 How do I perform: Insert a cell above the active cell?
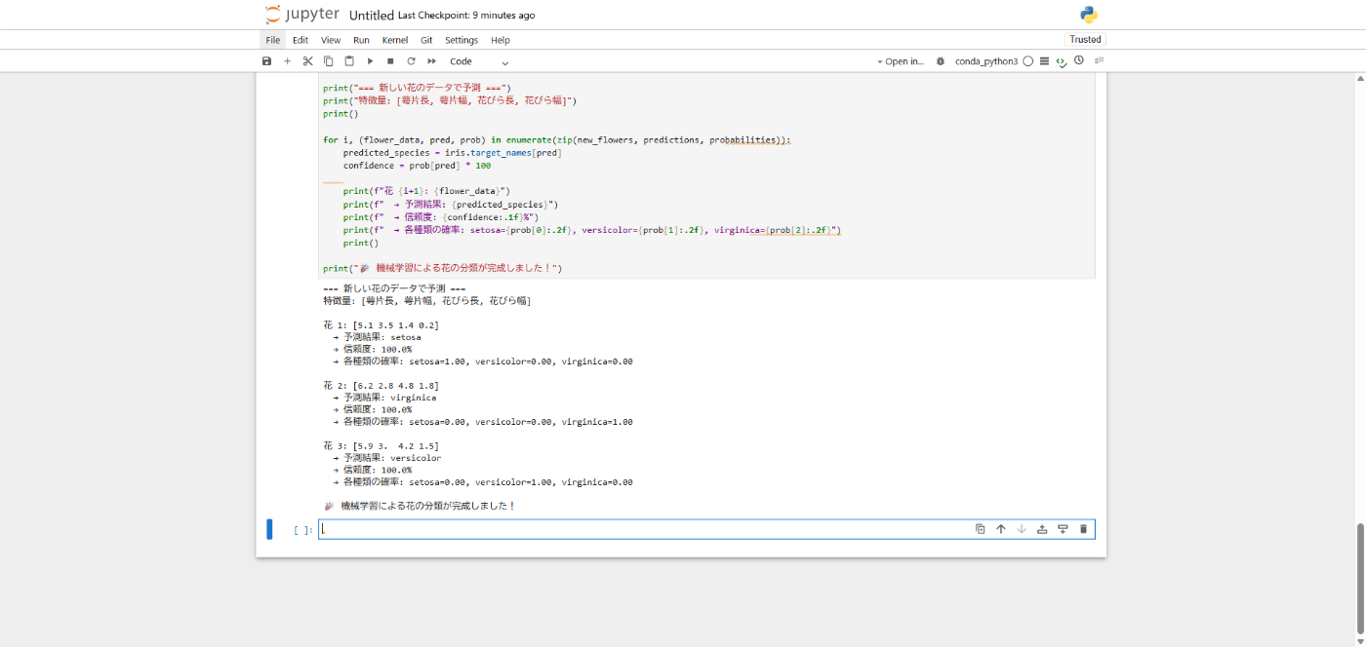coord(1042,529)
